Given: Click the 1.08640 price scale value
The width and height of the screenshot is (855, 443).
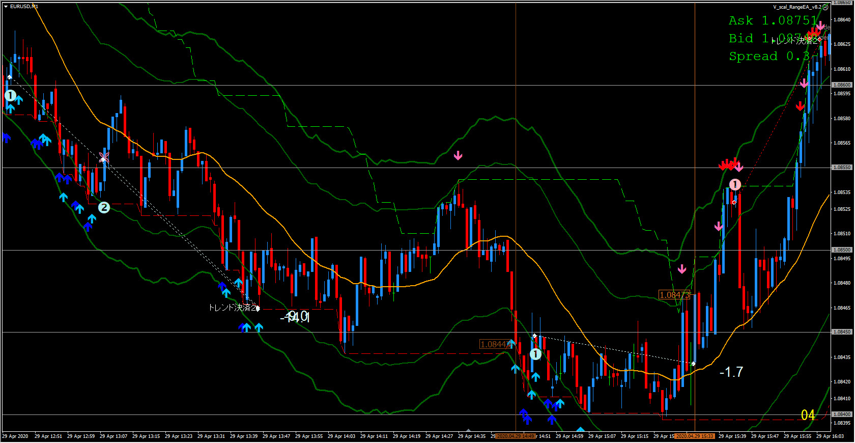Looking at the screenshot, I should (842, 19).
